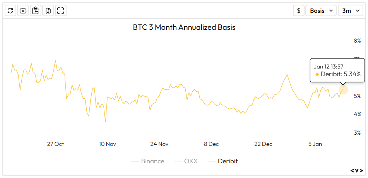Click the 22 Dec date axis label
Viewport: 368px width, 178px height.
point(263,144)
